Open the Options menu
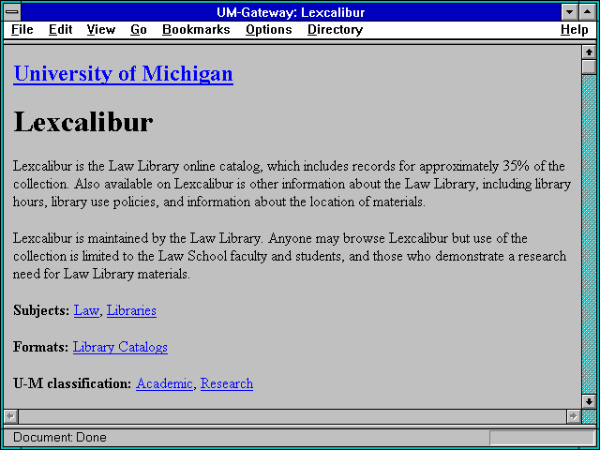 269,30
